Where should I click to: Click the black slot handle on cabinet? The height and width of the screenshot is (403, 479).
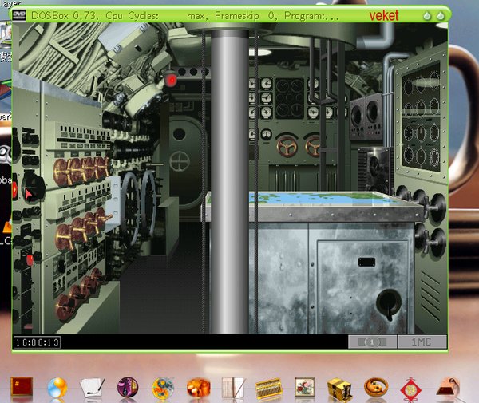(x=366, y=262)
